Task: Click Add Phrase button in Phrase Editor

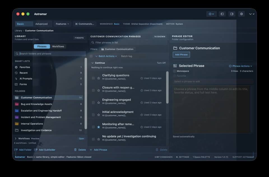Action: (181, 55)
